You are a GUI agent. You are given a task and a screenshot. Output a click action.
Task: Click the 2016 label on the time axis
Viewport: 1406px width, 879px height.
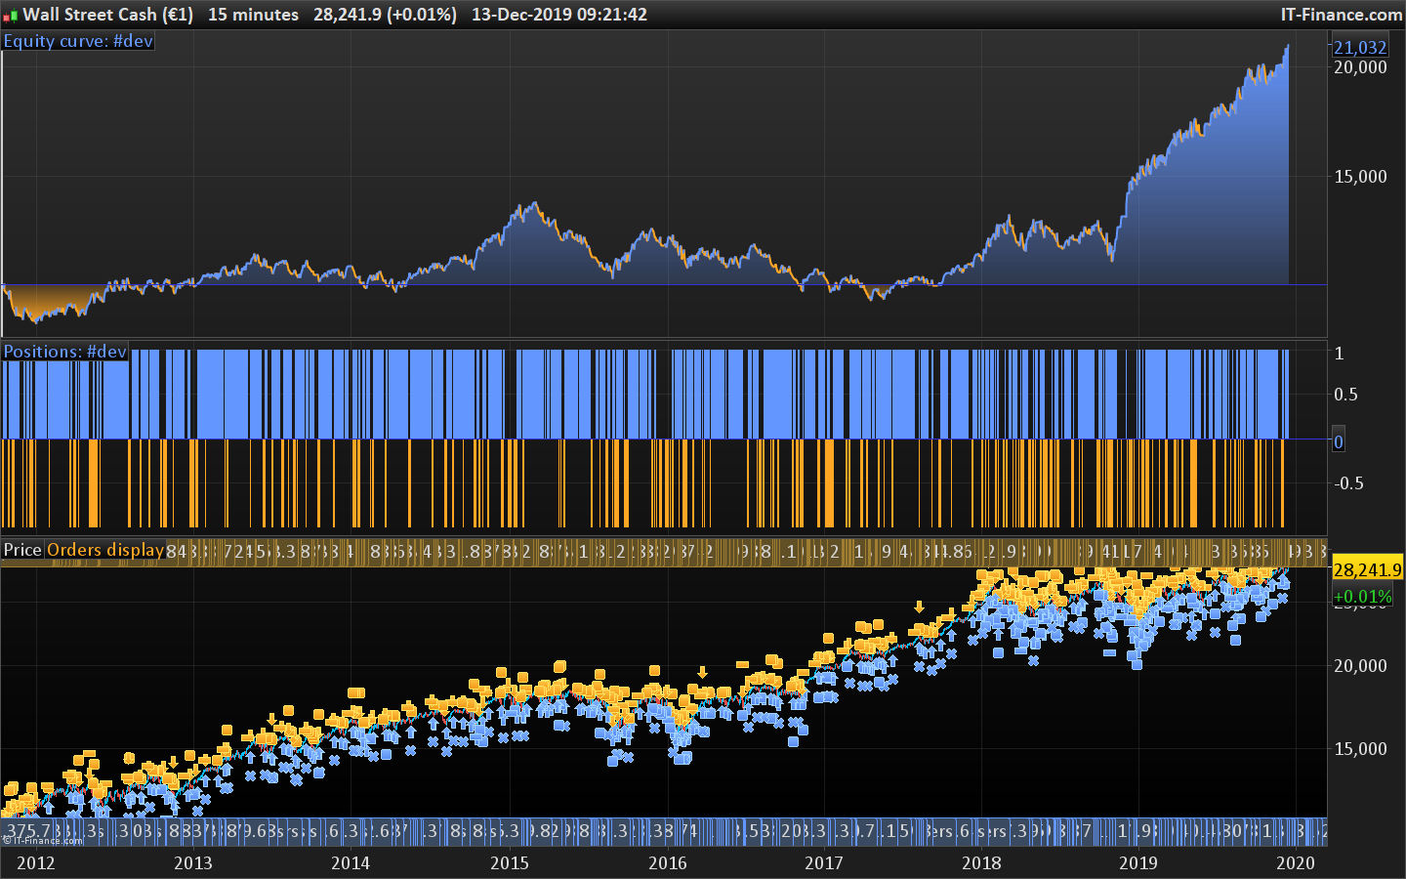click(668, 862)
